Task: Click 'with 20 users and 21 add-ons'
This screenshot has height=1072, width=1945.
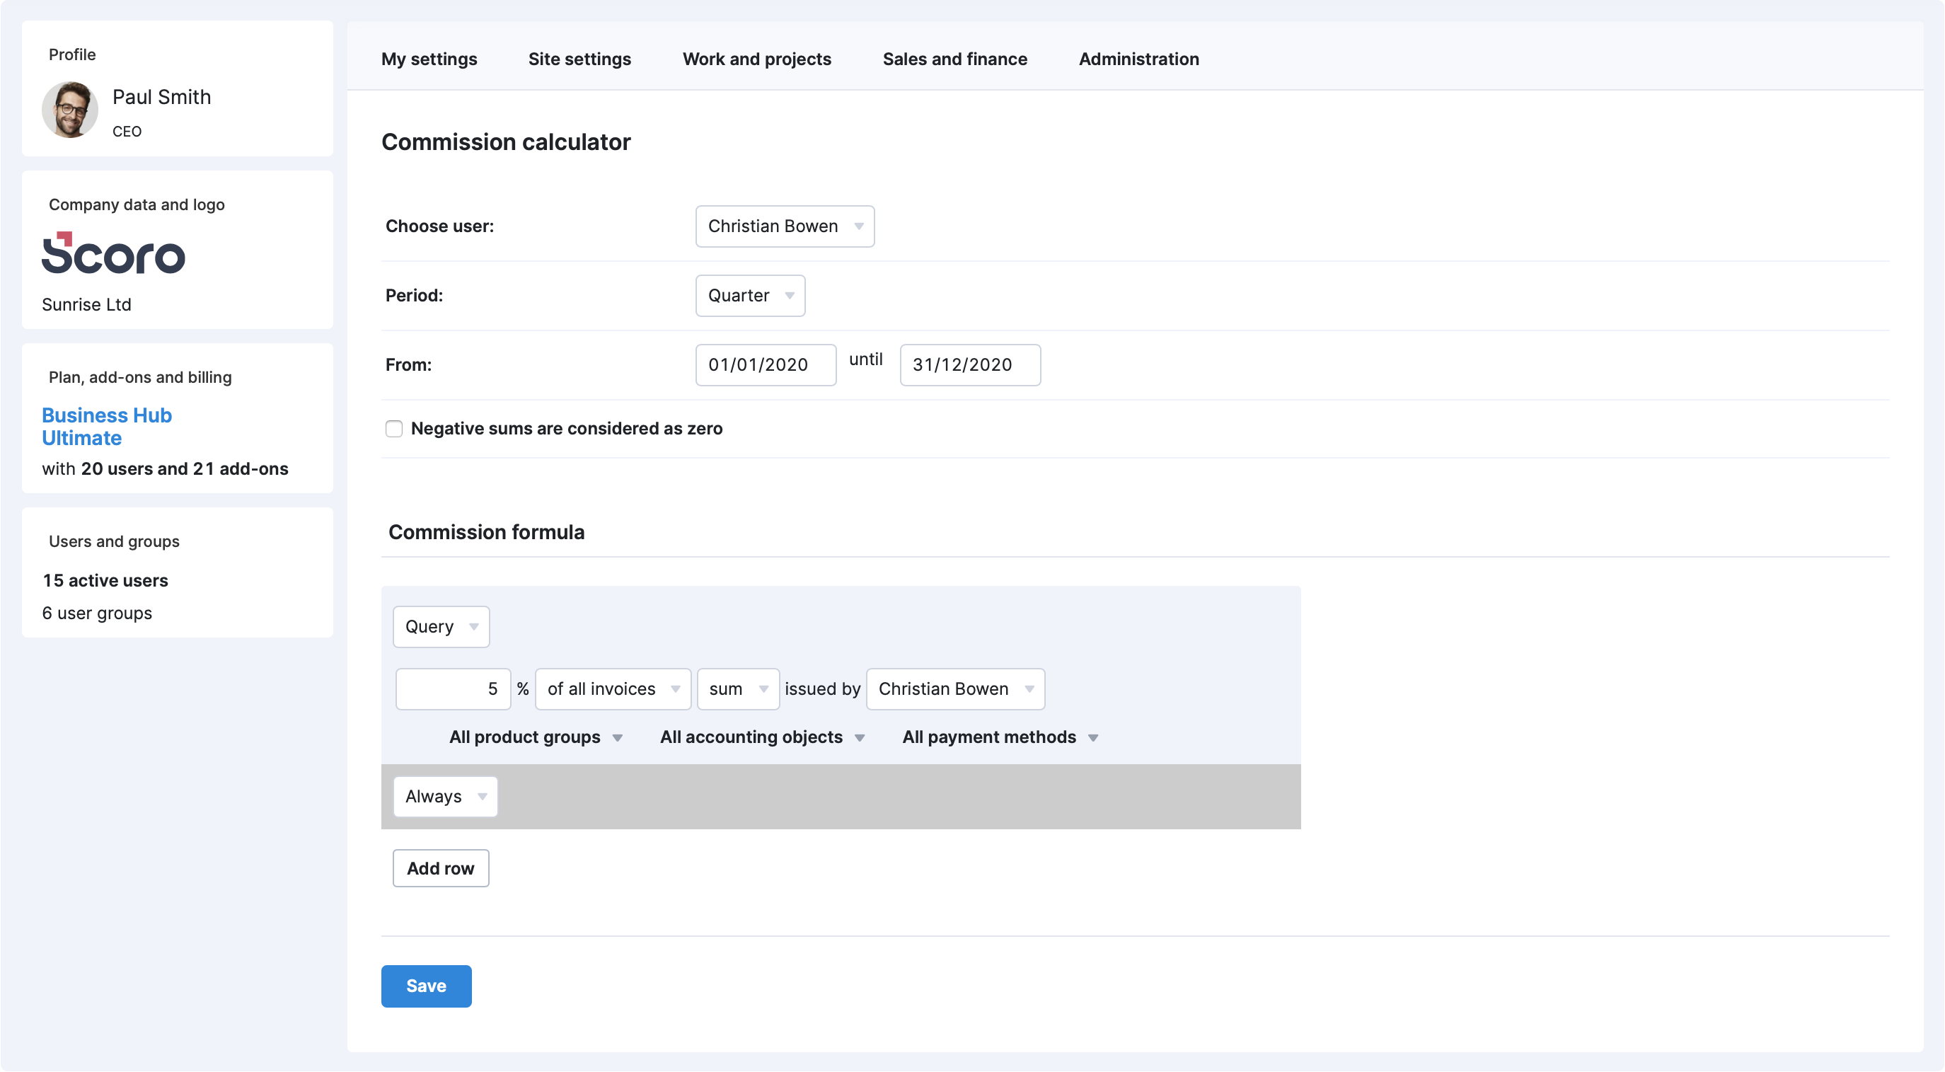Action: tap(165, 469)
